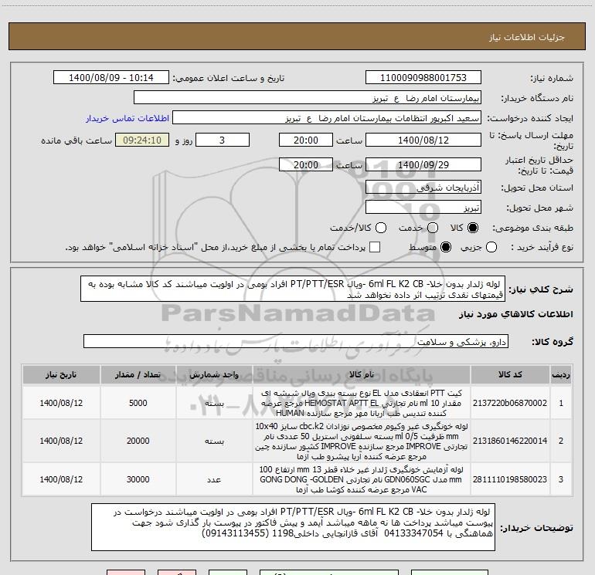Image resolution: width=595 pixels, height=575 pixels.
Task: Select the متوسط purchase type radio
Action: pos(446,248)
